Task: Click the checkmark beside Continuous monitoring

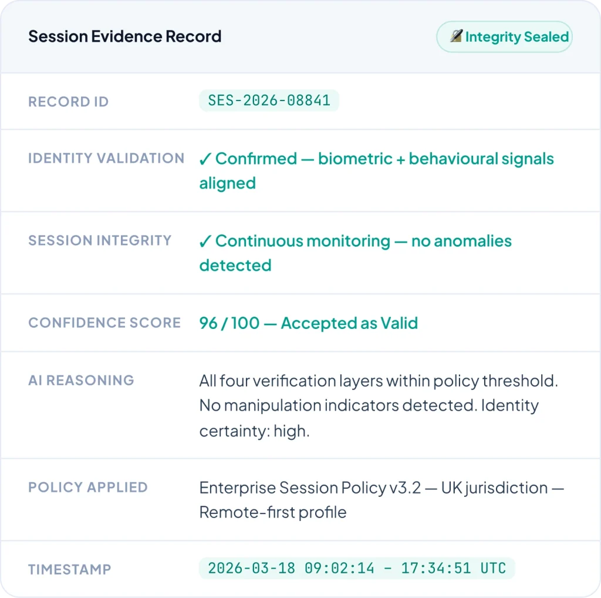Action: (x=205, y=241)
